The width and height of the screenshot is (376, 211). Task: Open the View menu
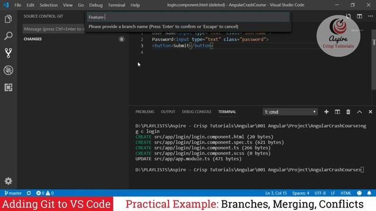point(68,5)
